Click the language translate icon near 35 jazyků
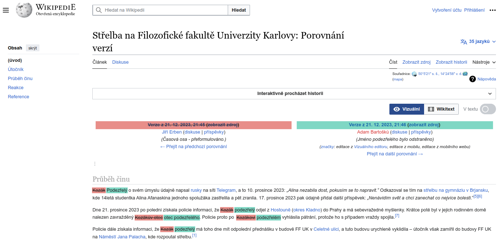504x246 pixels. tap(464, 41)
